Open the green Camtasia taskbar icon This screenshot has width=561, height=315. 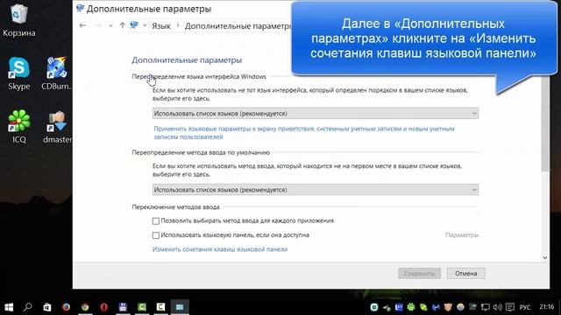[x=142, y=307]
